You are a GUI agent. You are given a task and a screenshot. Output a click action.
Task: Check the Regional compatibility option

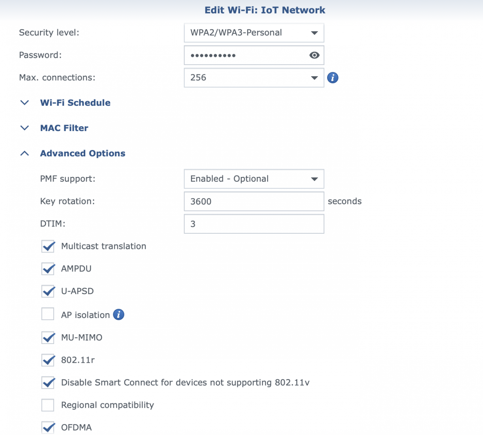[x=48, y=405]
